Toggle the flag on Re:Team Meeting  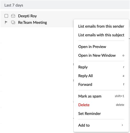pyautogui.click(x=6, y=22)
